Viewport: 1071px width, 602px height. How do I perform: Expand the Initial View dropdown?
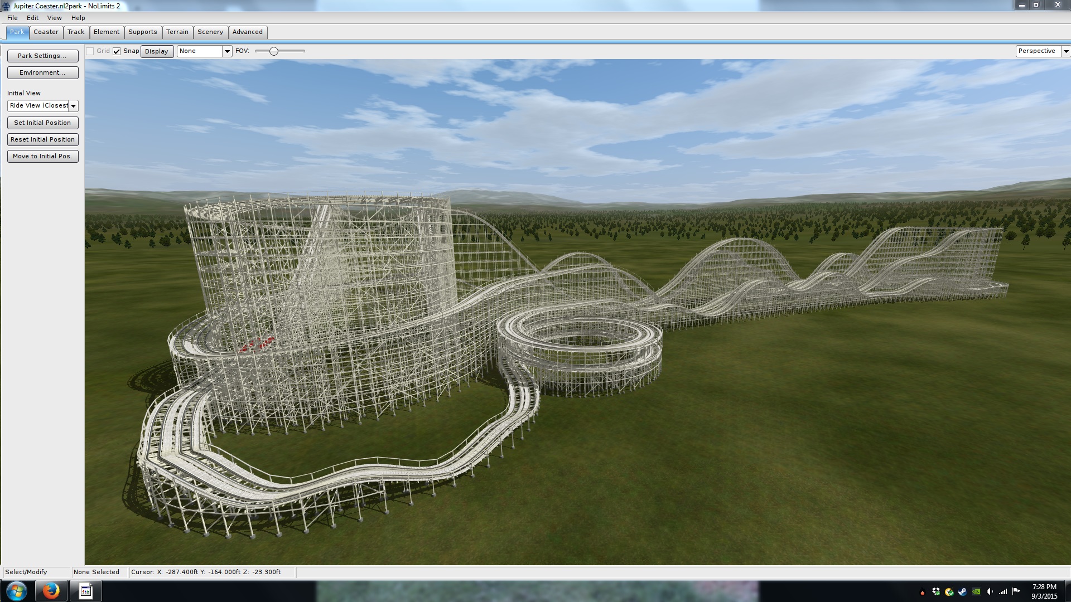pyautogui.click(x=73, y=106)
